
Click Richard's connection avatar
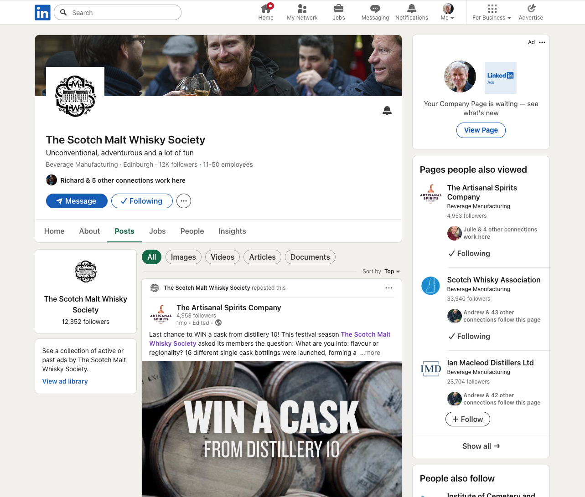(52, 180)
